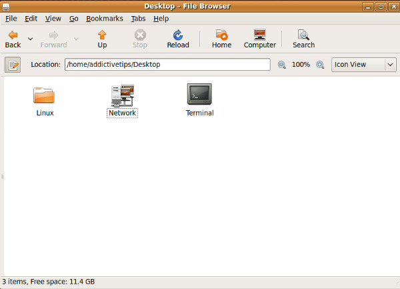Open the File menu
Viewport: 400px width, 289px height.
11,19
